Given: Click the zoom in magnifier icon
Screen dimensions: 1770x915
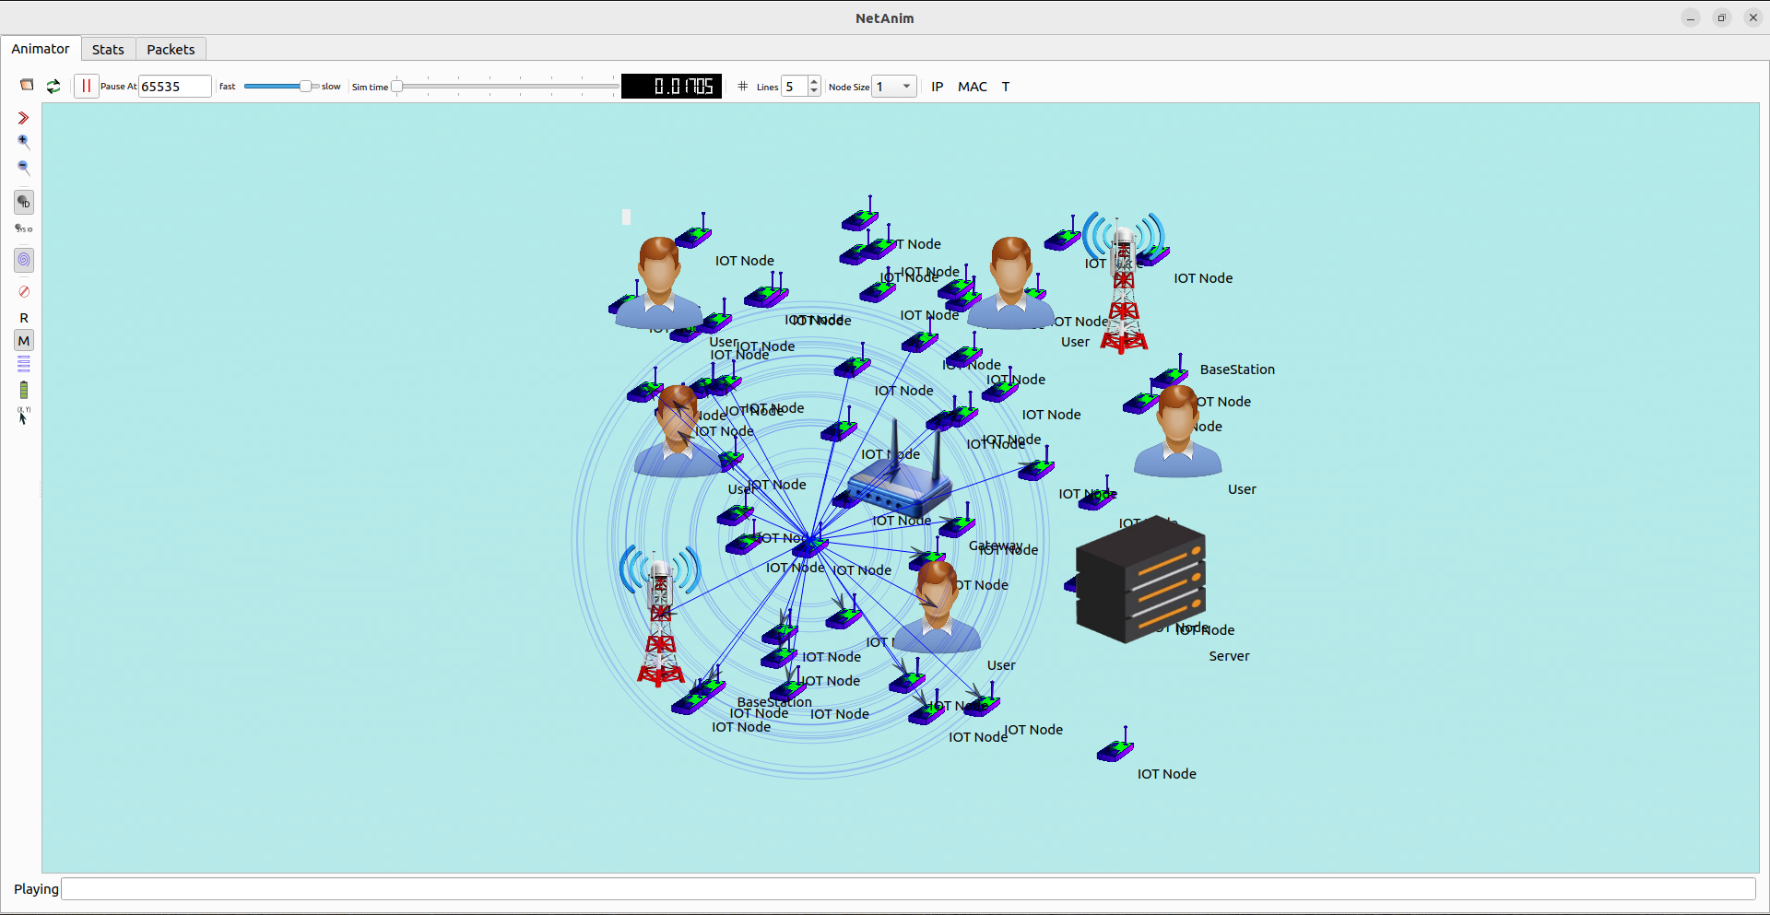Looking at the screenshot, I should click(x=24, y=142).
